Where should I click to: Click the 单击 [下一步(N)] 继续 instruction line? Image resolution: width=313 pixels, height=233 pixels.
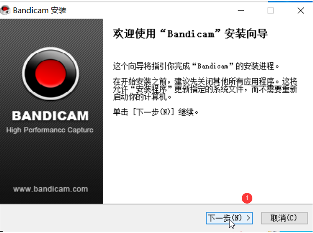point(156,112)
